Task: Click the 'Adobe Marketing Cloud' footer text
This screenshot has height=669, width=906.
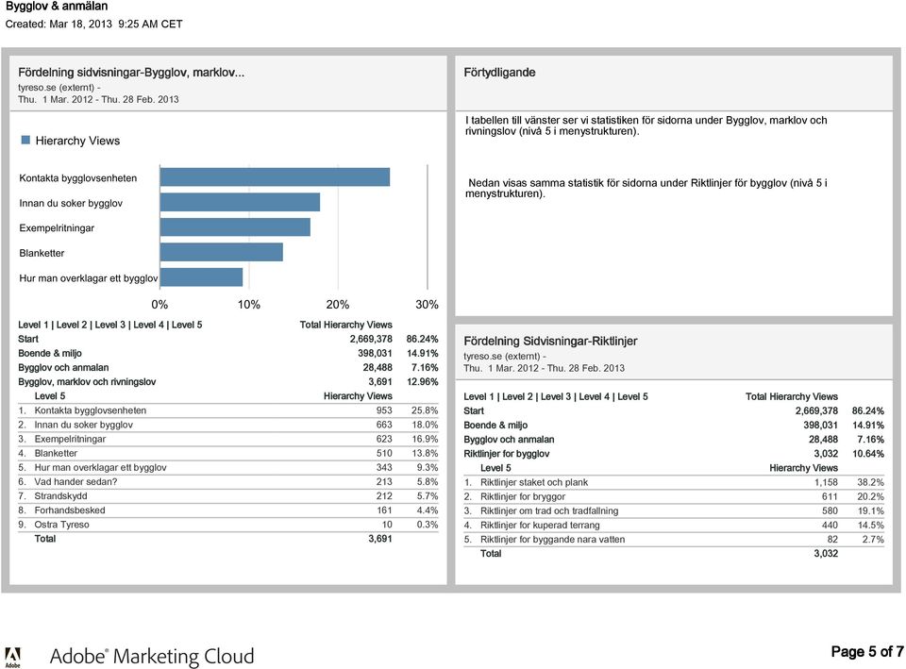Action: coord(152,657)
